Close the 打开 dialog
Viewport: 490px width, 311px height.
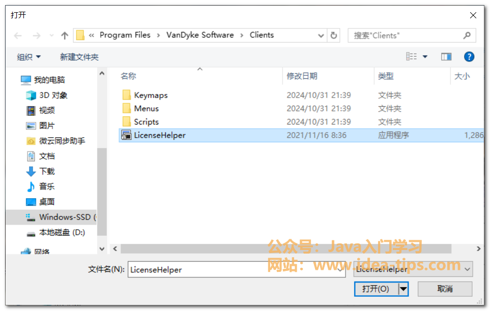point(473,15)
